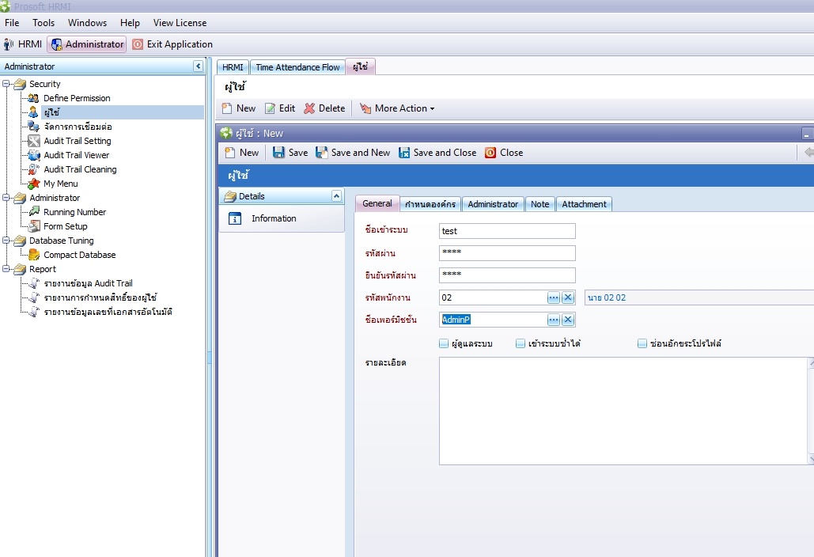The image size is (814, 557).
Task: Click the ชื่อเข้าระบบ input field
Action: point(507,231)
